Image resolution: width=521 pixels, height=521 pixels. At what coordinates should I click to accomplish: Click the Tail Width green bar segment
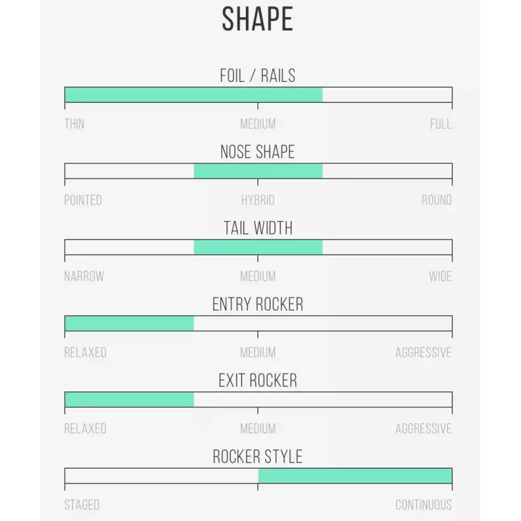[258, 247]
